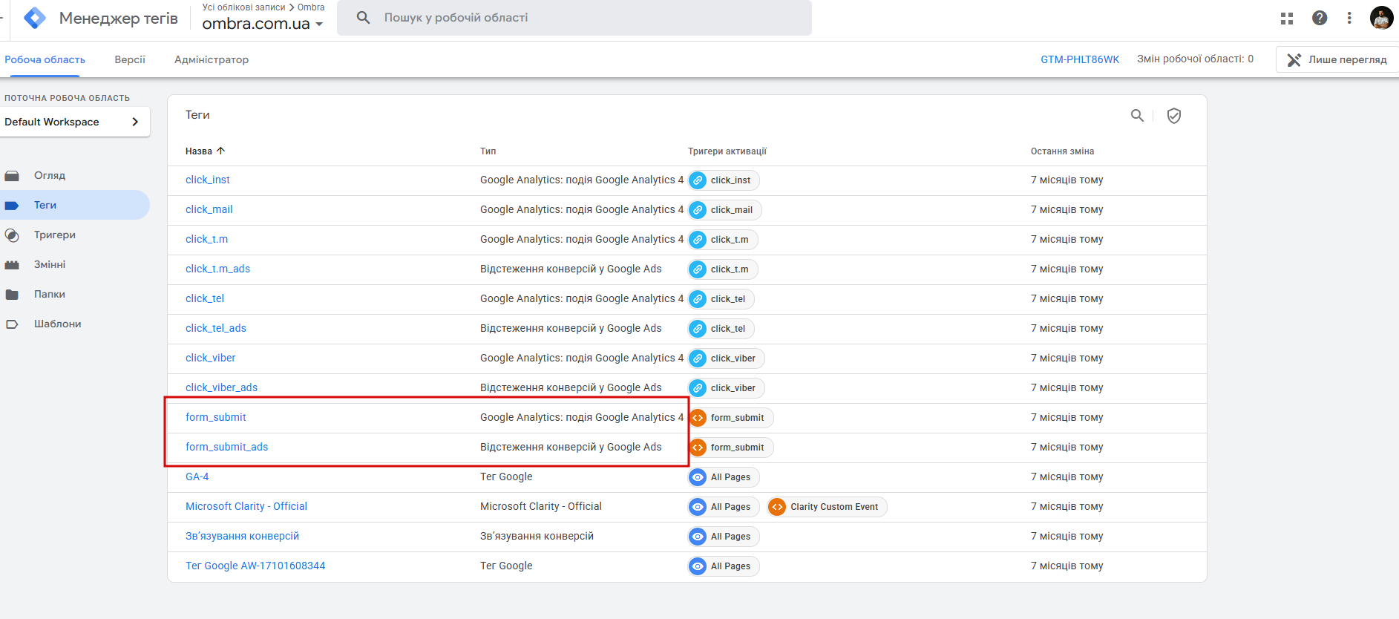Open the click_tel tag

(x=205, y=298)
